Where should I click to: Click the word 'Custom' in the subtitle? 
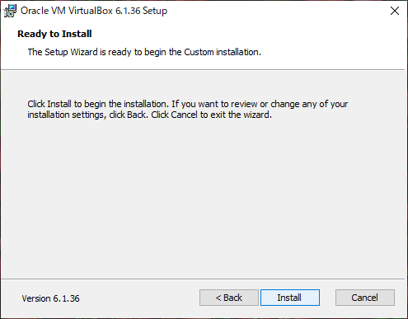[199, 52]
